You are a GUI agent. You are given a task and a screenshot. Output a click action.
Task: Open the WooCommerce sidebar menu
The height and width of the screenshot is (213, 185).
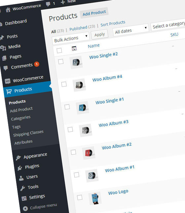tap(28, 79)
